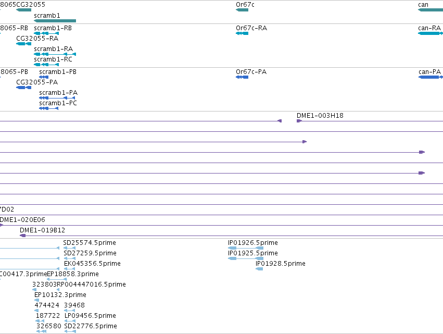Click the 474424 EST feature

pos(36,311)
